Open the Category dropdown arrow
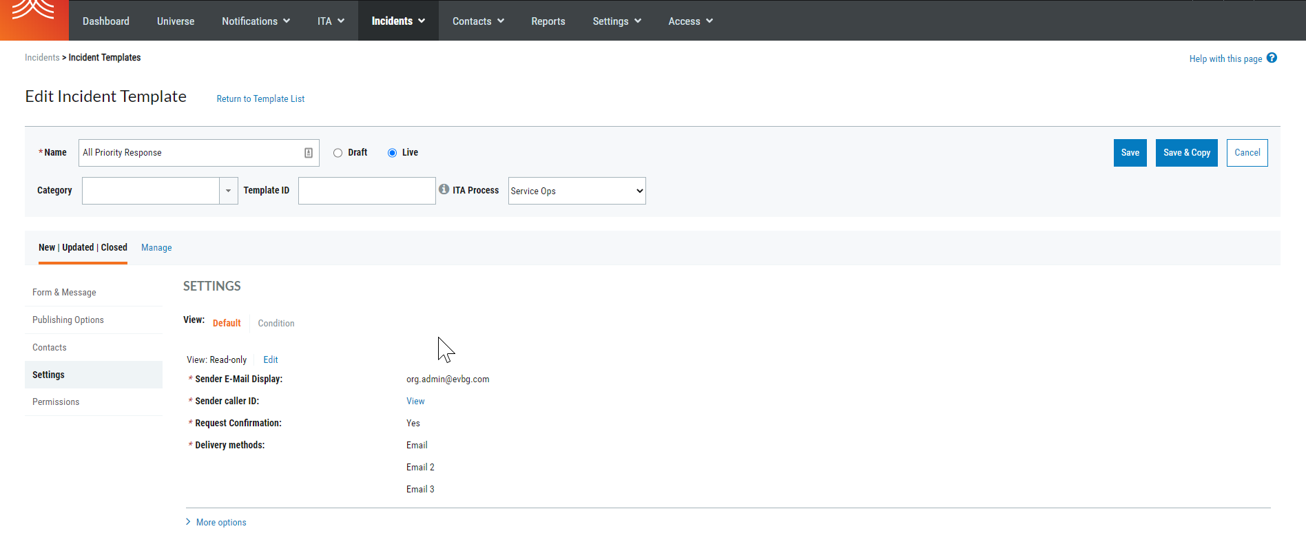 coord(228,191)
